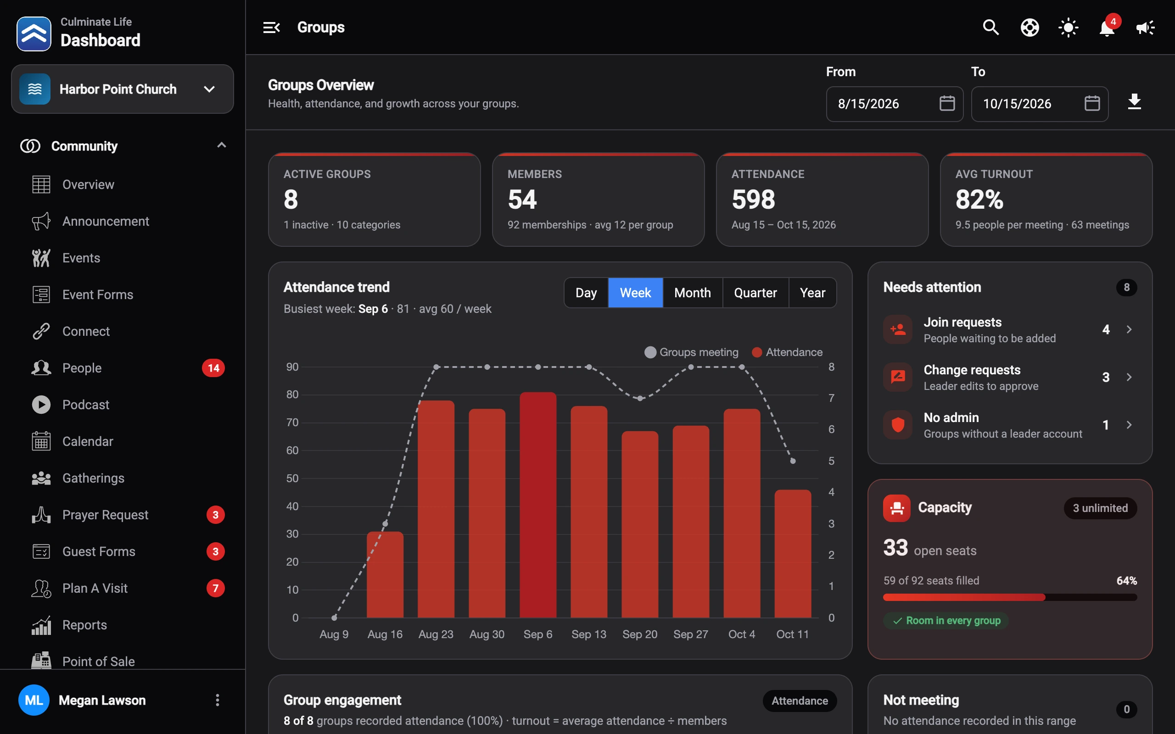Click the From date field 8/15/2026
The image size is (1175, 734).
point(895,104)
